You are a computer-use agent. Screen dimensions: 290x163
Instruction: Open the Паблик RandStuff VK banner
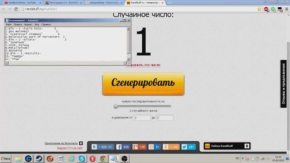[227, 146]
